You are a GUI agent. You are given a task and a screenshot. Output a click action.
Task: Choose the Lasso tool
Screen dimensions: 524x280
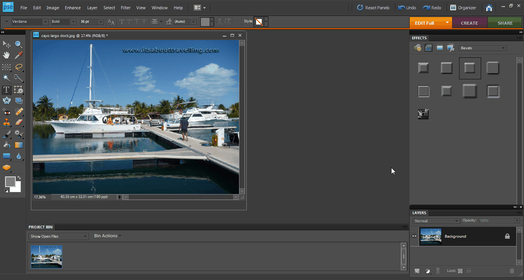pos(19,67)
